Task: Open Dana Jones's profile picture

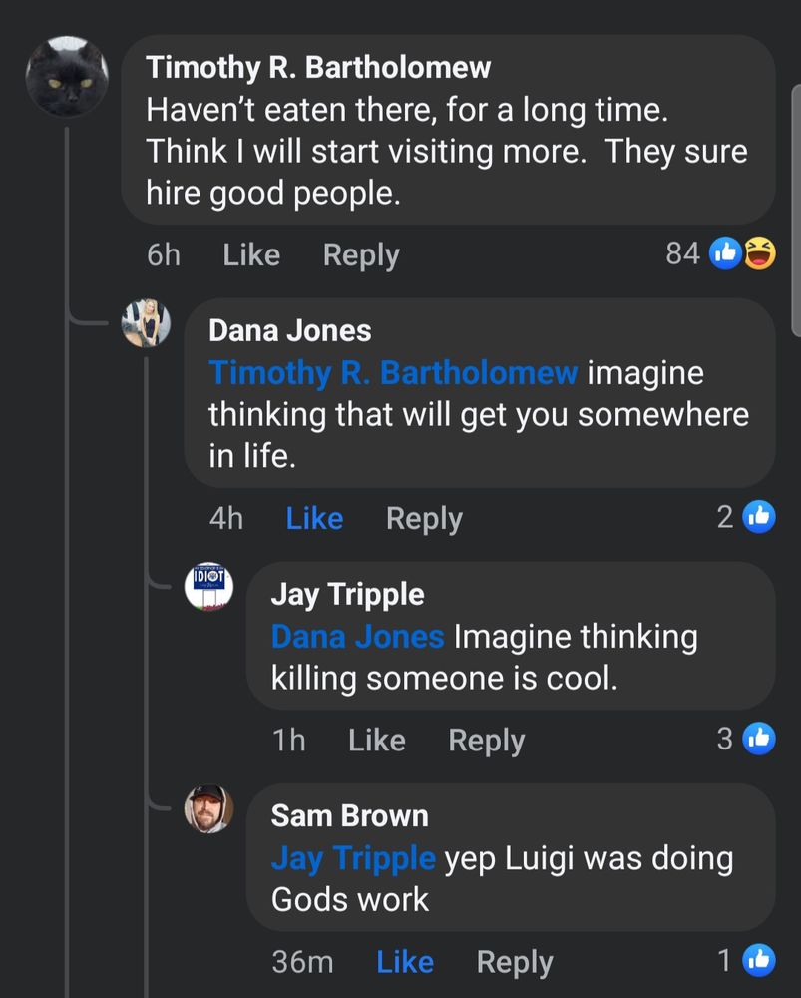Action: (147, 323)
